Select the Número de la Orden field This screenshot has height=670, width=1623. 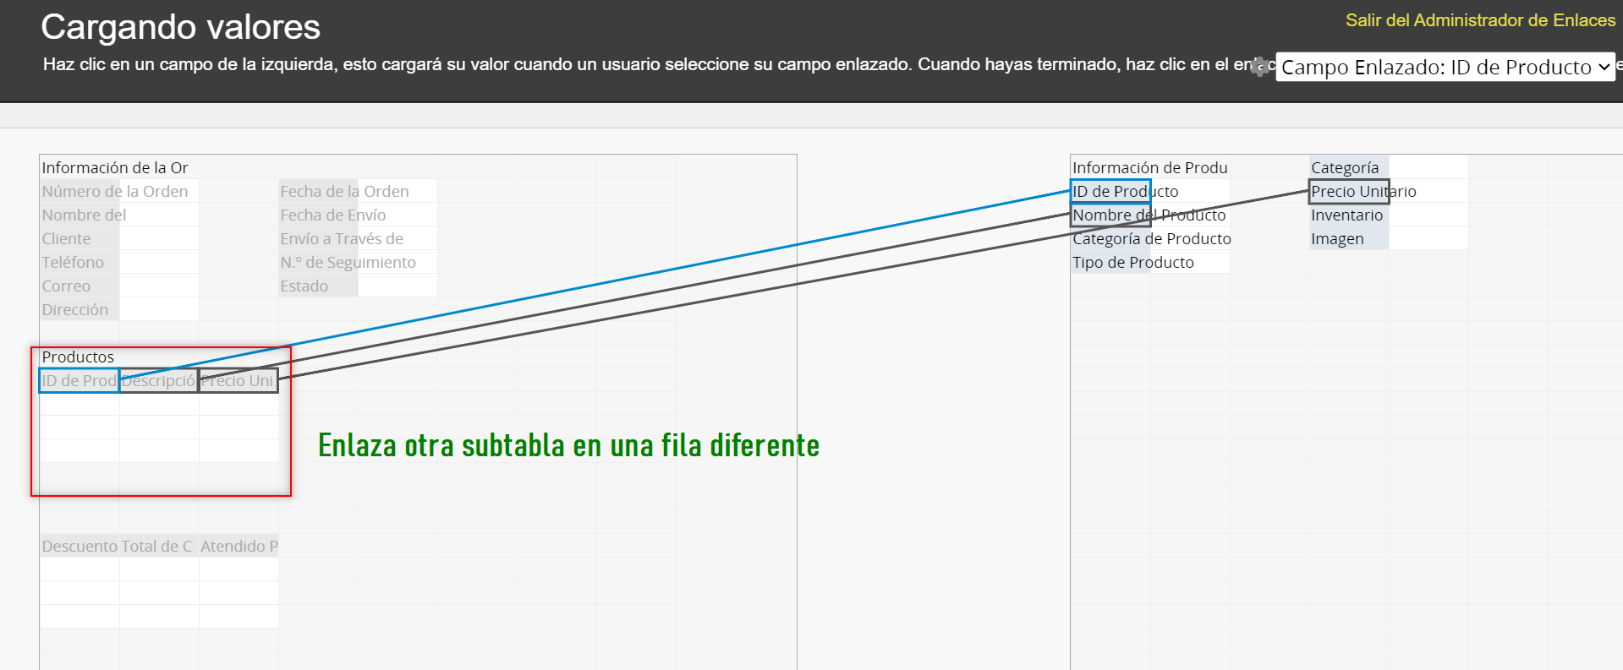point(115,192)
